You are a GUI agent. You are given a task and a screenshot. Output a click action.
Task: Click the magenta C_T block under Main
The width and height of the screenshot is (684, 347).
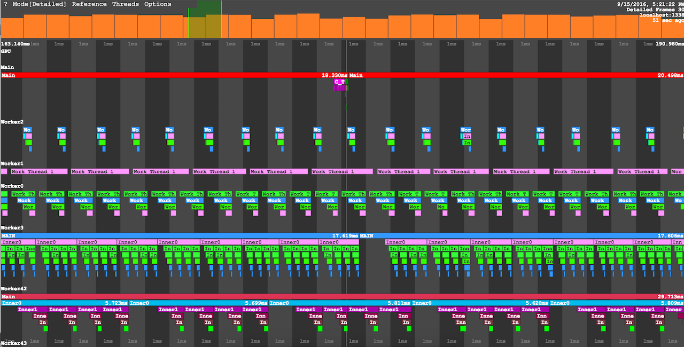point(339,82)
